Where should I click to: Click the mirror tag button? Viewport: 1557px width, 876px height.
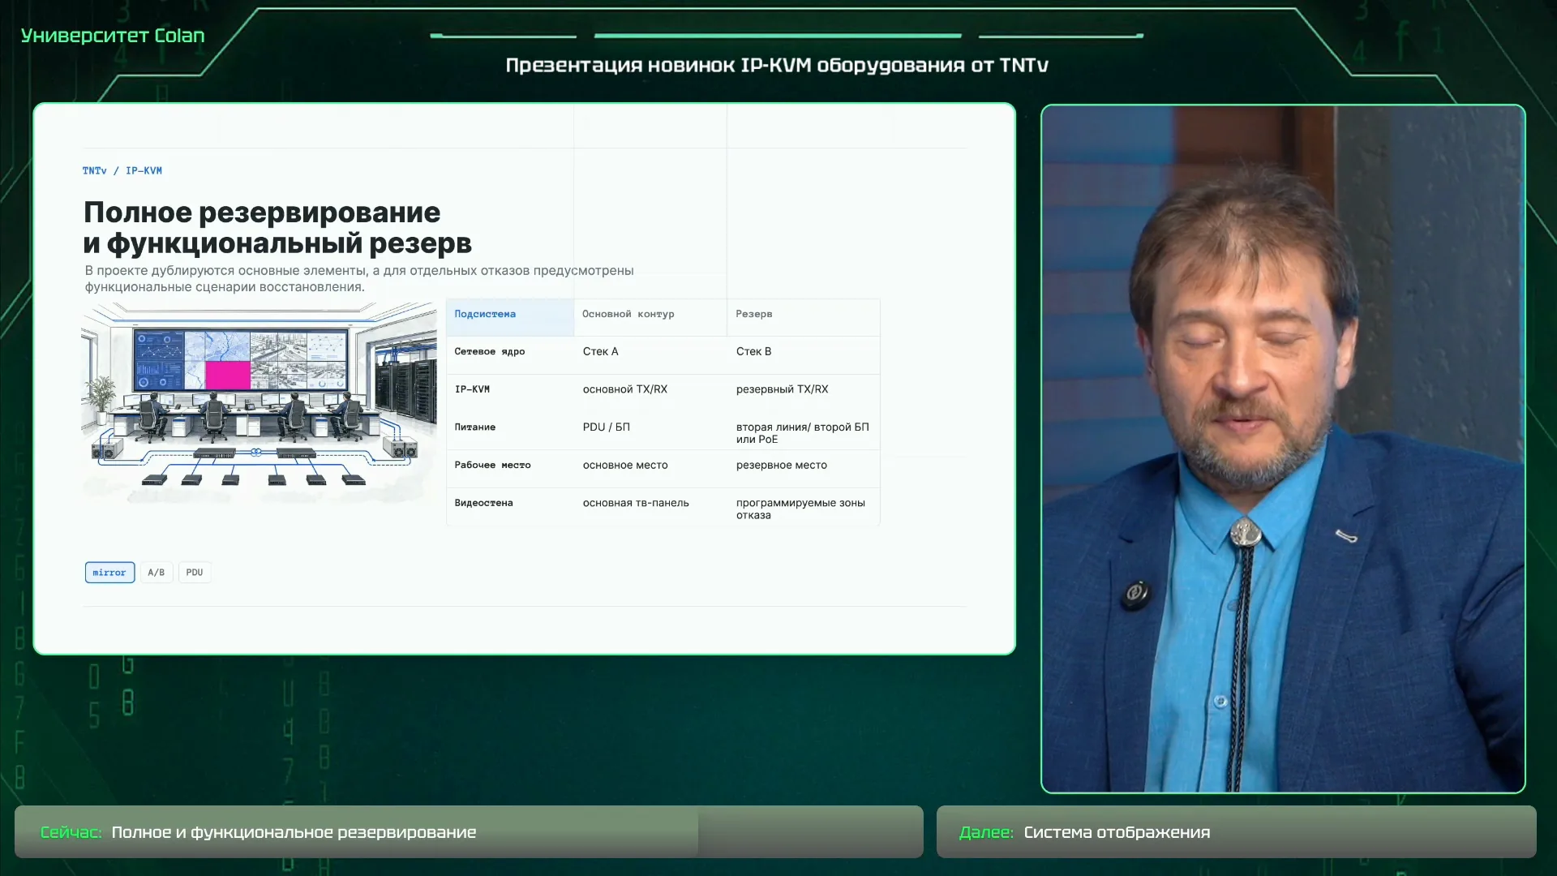tap(109, 573)
